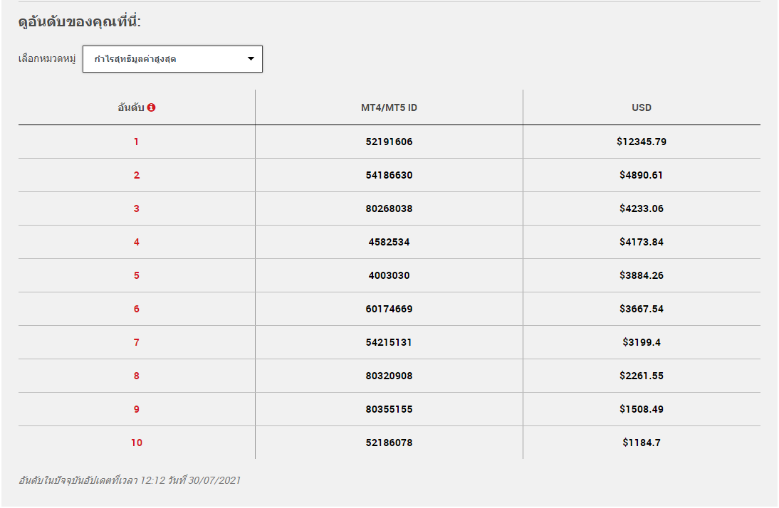Click the $4890.61 amount
Image resolution: width=779 pixels, height=508 pixels.
[x=642, y=175]
